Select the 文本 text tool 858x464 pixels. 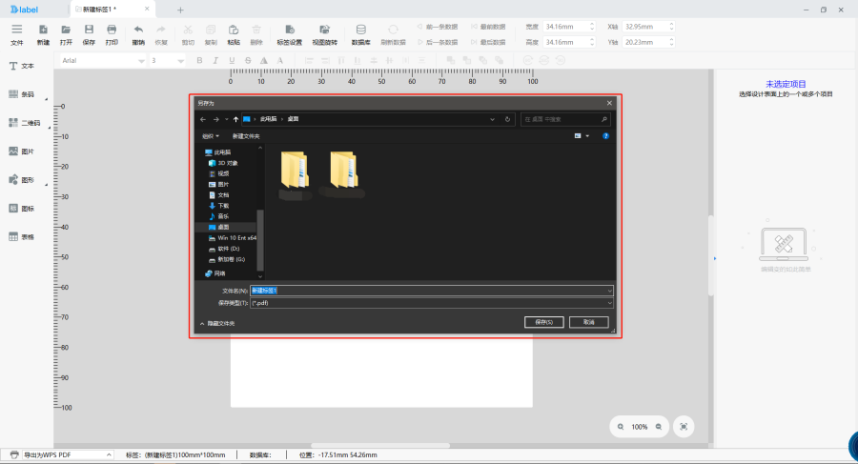(x=22, y=66)
